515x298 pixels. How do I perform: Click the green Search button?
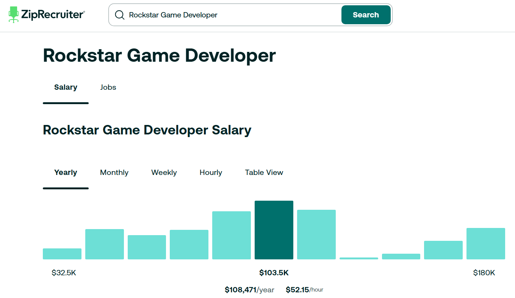pyautogui.click(x=366, y=15)
